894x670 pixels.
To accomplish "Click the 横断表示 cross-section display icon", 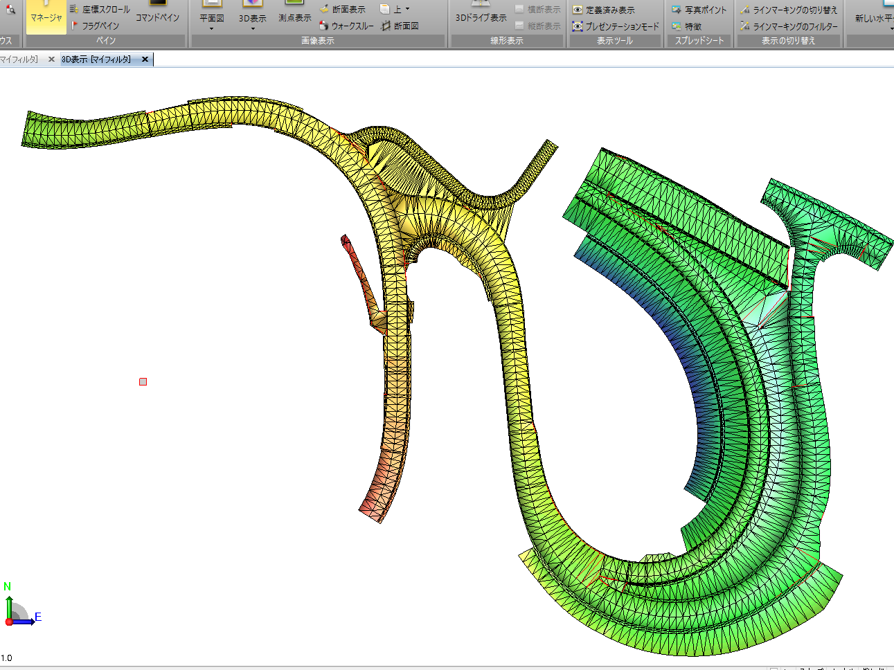I will [x=519, y=9].
